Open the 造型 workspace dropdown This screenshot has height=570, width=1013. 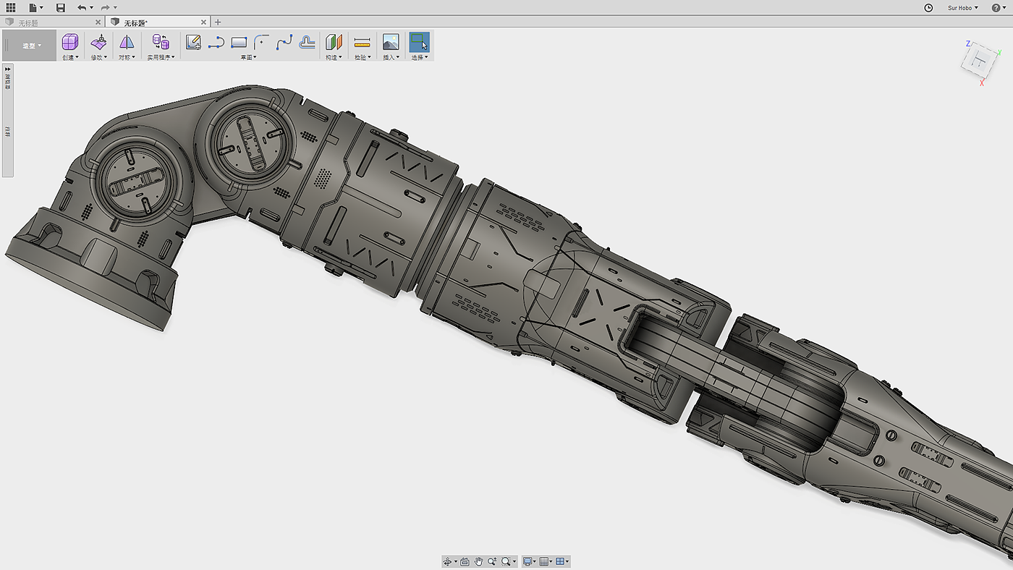pos(31,46)
